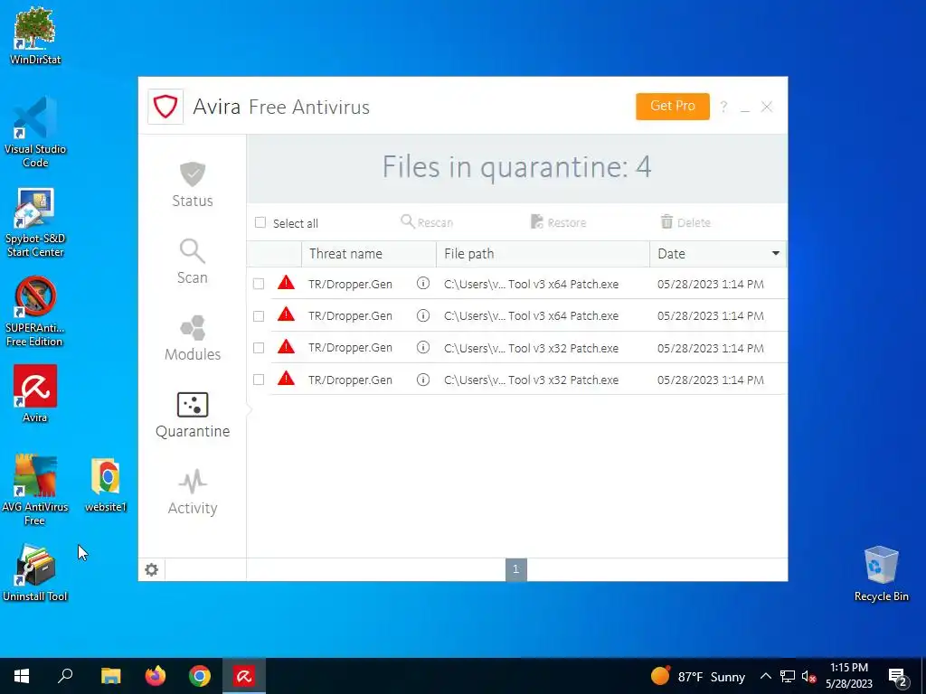Screen dimensions: 926x694
Task: Show info for first x32 Patch.exe threat
Action: pyautogui.click(x=423, y=347)
